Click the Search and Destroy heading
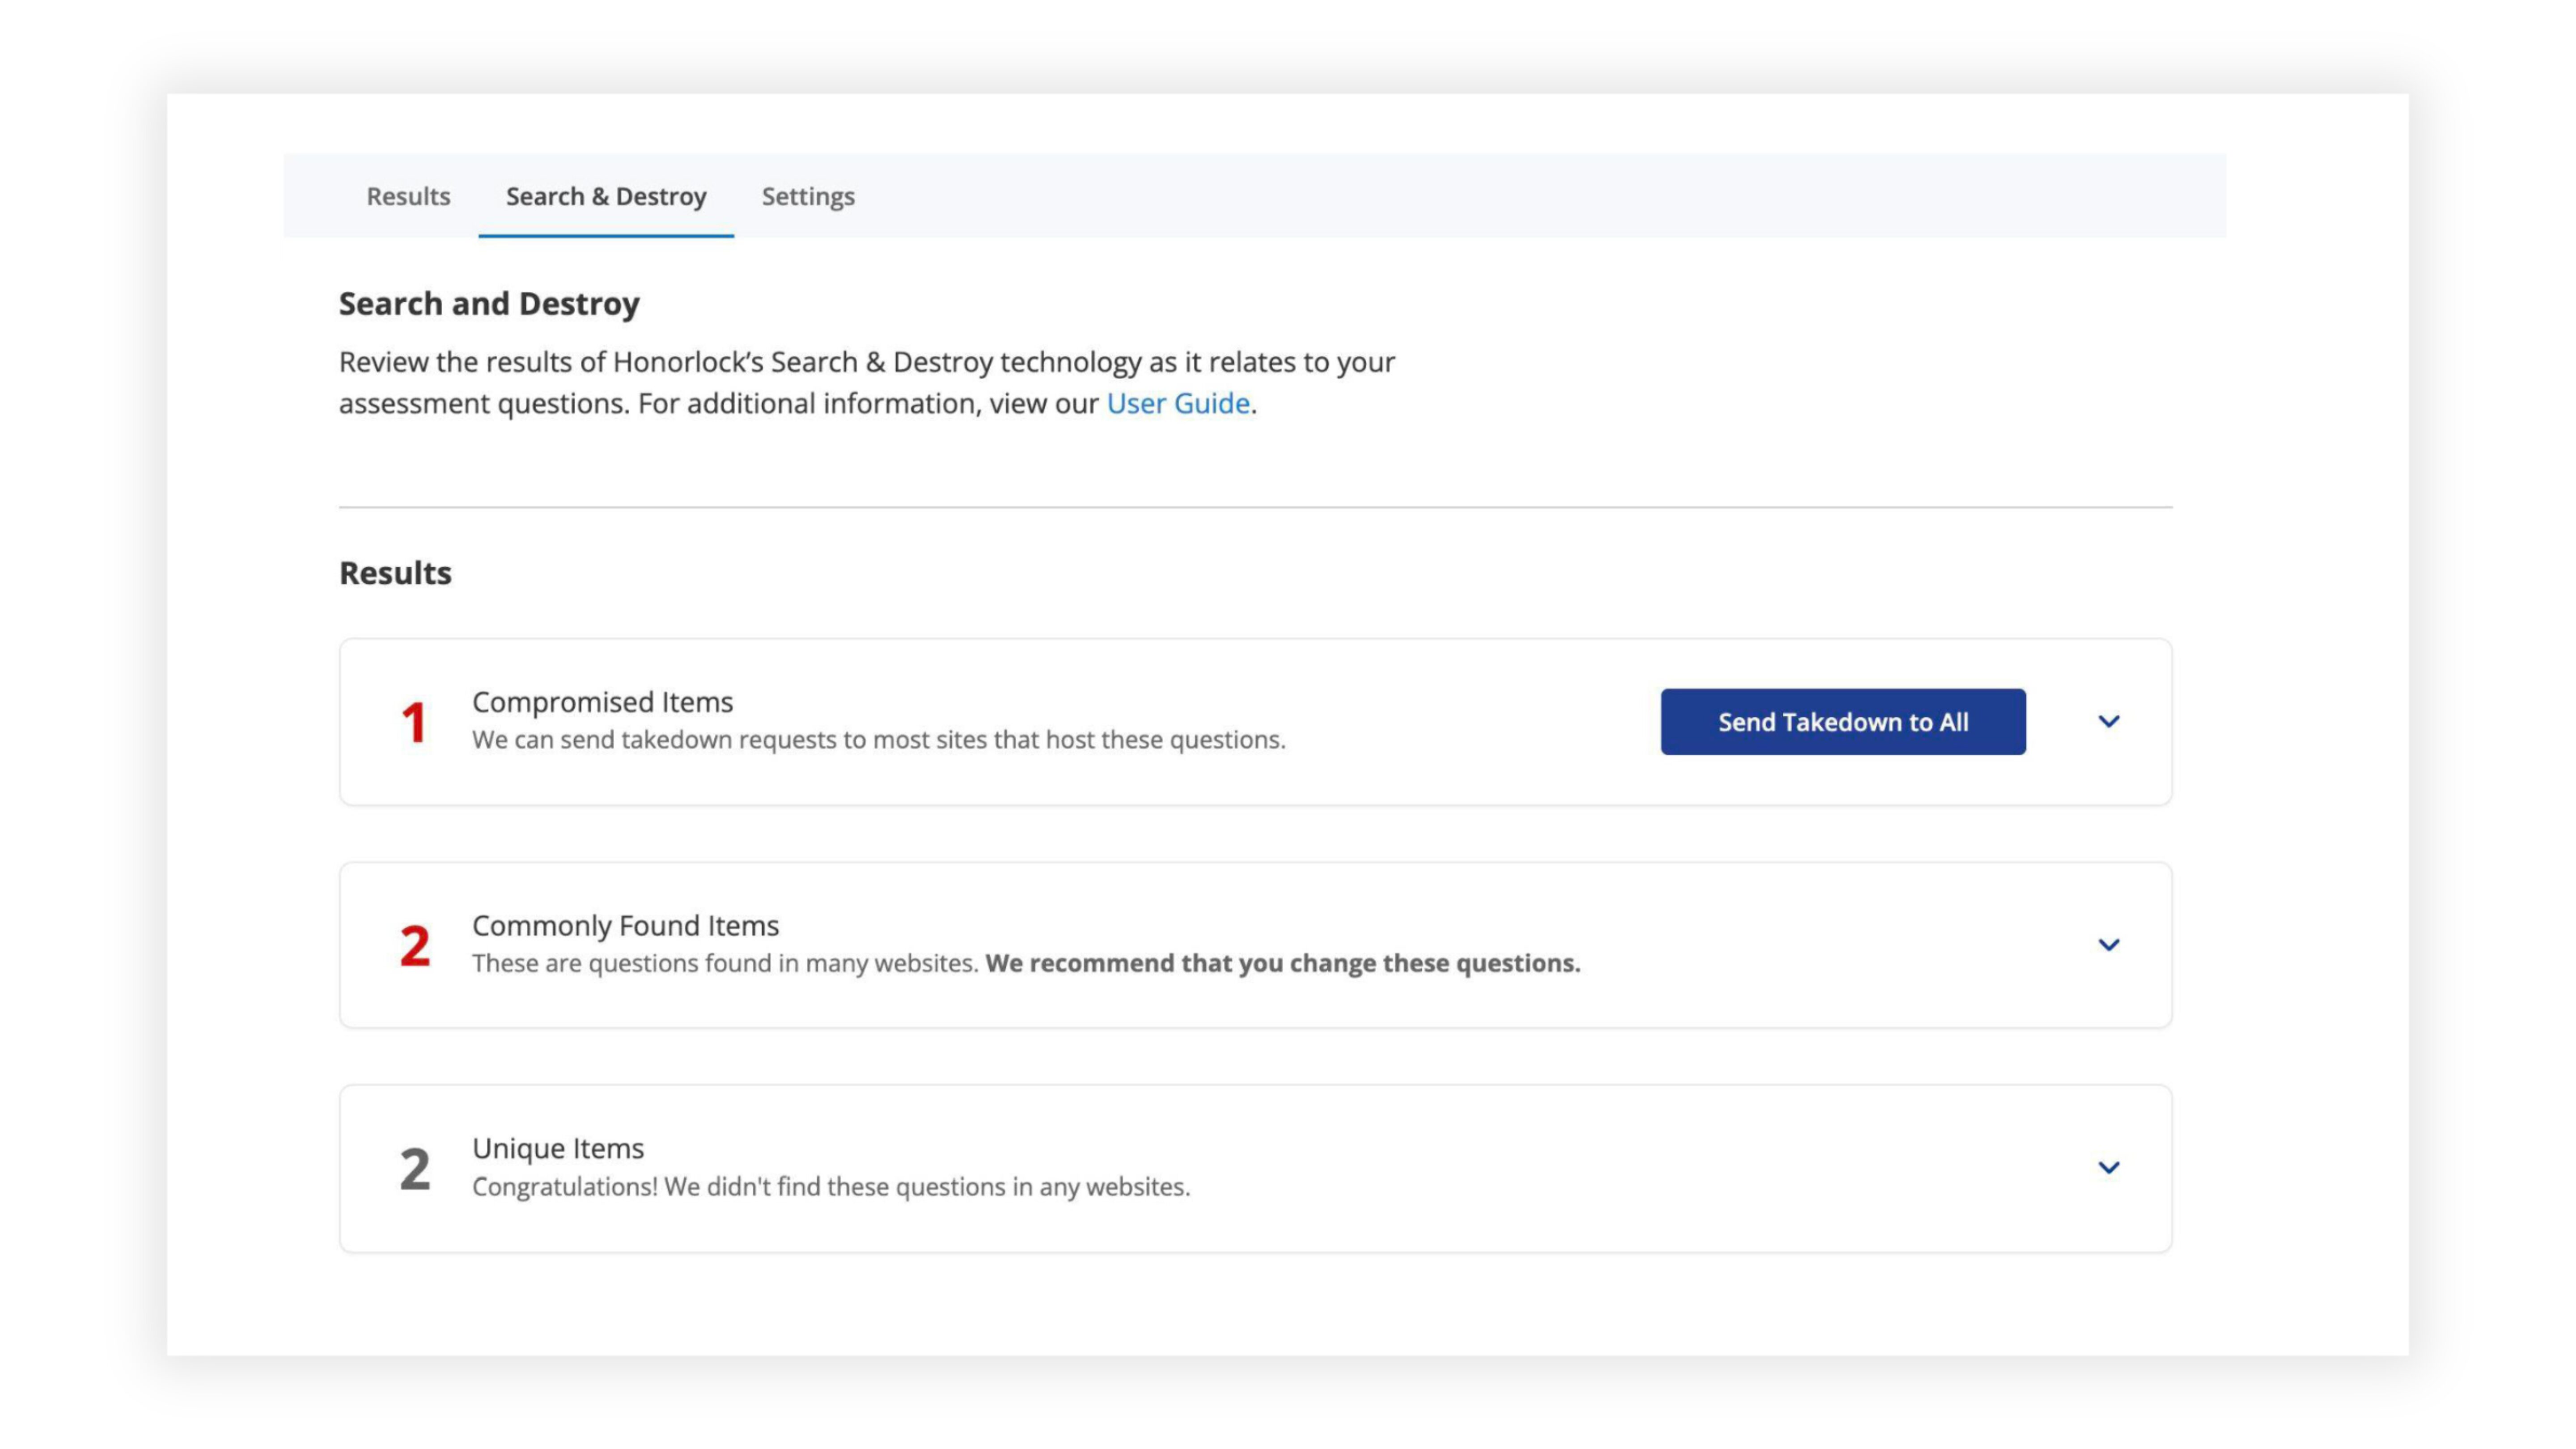The height and width of the screenshot is (1449, 2576). click(x=489, y=303)
